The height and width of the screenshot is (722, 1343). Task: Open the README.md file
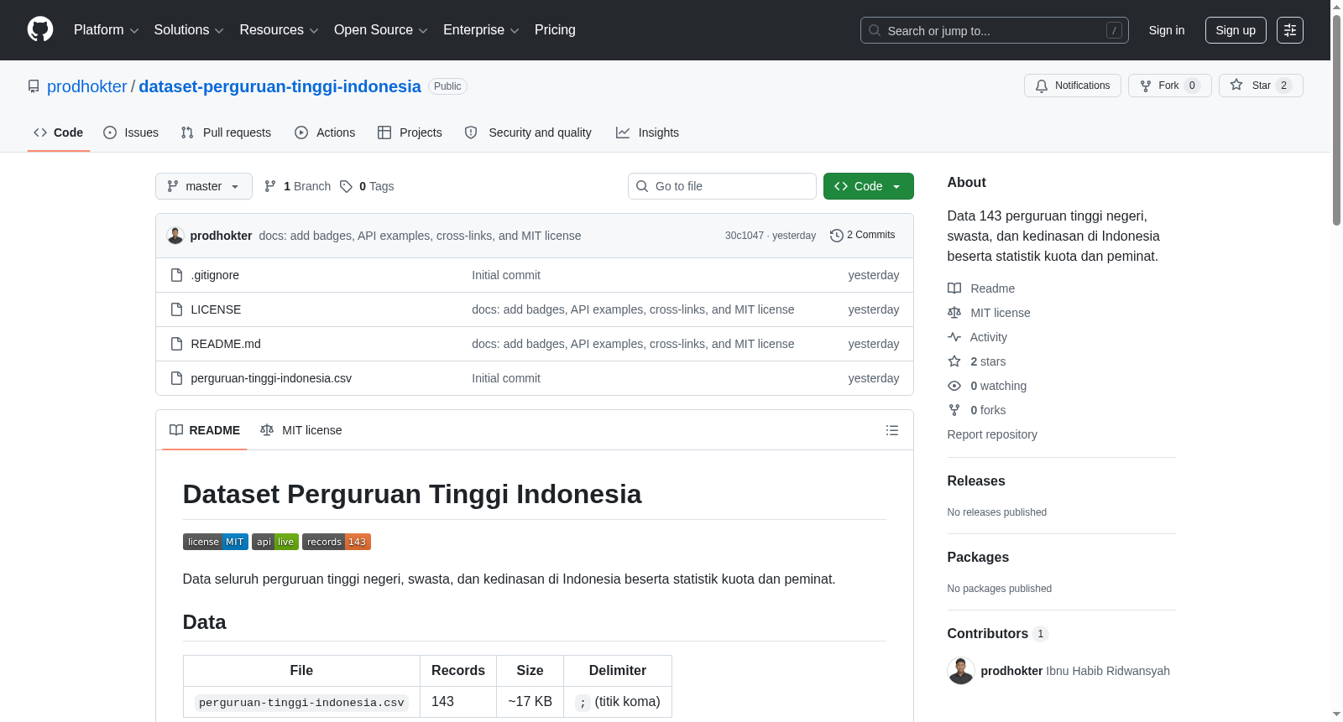coord(226,344)
